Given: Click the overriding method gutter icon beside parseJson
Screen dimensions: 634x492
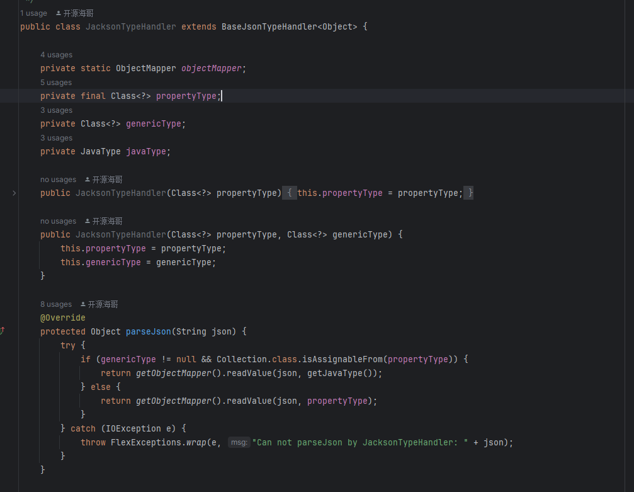Looking at the screenshot, I should [x=3, y=329].
